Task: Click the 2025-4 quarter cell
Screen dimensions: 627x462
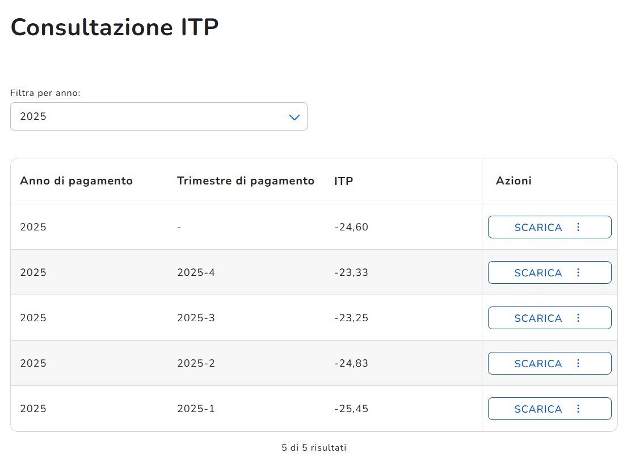Action: pos(196,272)
